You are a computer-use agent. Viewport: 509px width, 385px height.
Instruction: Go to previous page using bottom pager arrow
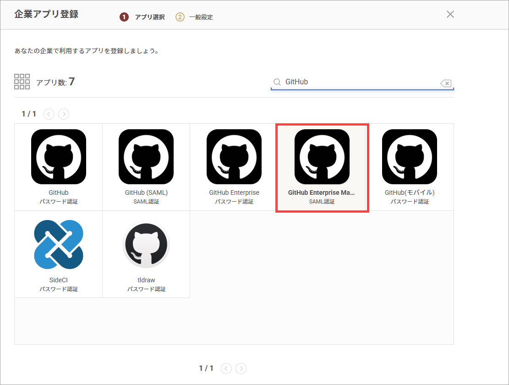pos(226,368)
